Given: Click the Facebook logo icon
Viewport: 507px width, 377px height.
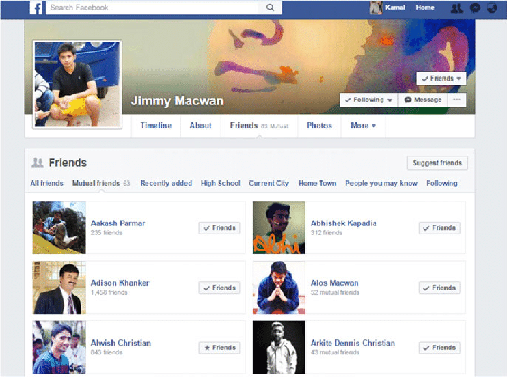Looking at the screenshot, I should 36,8.
